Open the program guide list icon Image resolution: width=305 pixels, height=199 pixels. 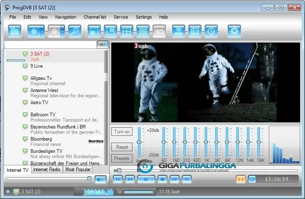[x=195, y=31]
